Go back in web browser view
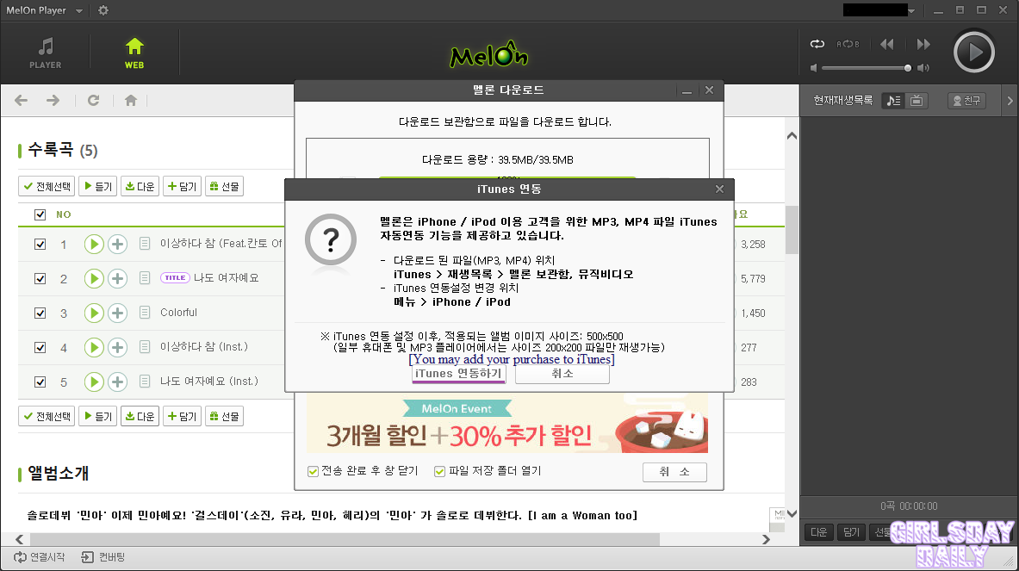Image resolution: width=1019 pixels, height=571 pixels. 21,100
